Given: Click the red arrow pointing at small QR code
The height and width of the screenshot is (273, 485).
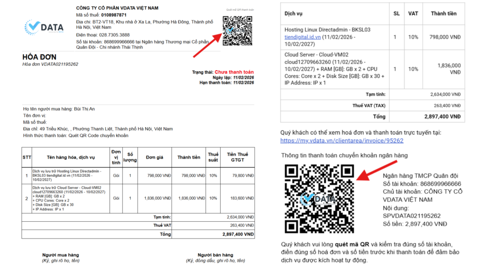Looking at the screenshot, I should click(207, 45).
